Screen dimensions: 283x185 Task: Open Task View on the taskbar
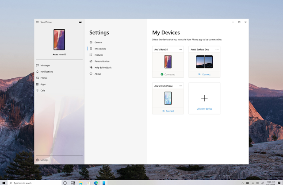point(73,183)
